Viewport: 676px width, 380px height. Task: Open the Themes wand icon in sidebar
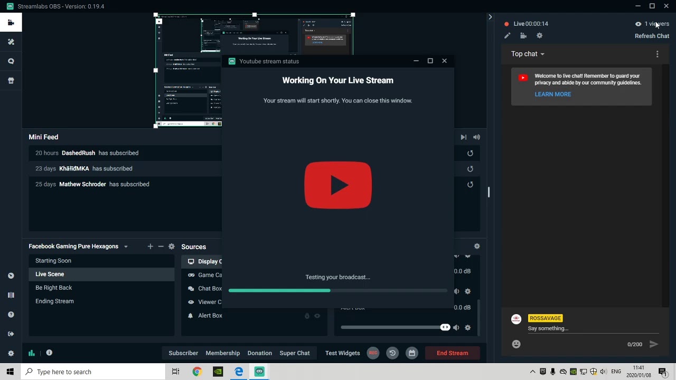tap(11, 42)
